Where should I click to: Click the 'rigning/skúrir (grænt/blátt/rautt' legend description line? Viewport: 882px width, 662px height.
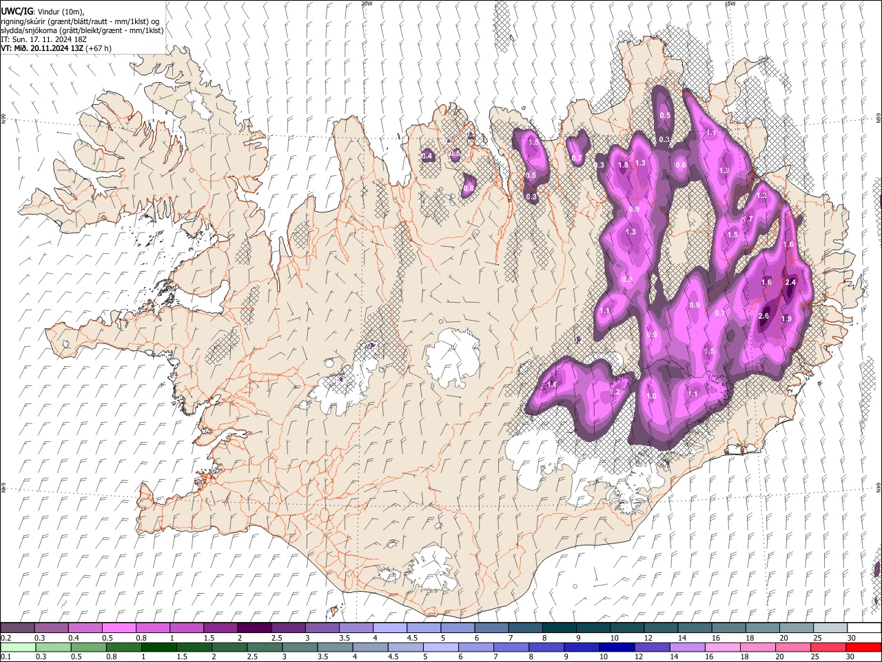[80, 21]
